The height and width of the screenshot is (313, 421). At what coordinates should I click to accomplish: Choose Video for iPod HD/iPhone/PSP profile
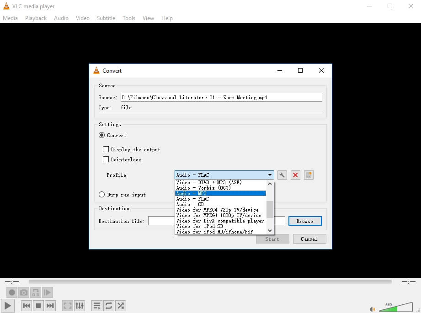220,232
